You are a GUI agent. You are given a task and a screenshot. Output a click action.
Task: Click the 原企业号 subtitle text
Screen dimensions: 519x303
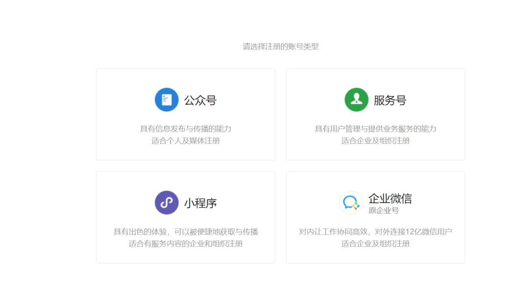(384, 211)
